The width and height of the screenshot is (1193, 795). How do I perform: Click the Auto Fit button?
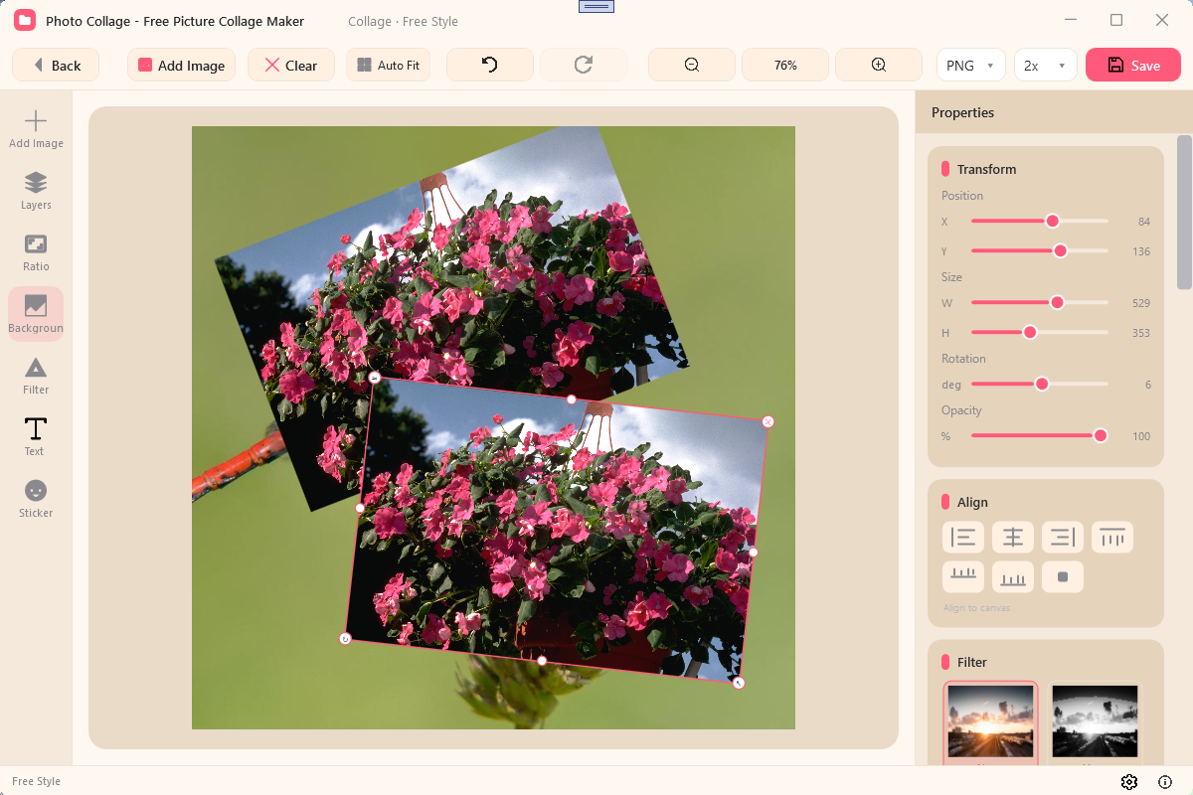(x=389, y=65)
